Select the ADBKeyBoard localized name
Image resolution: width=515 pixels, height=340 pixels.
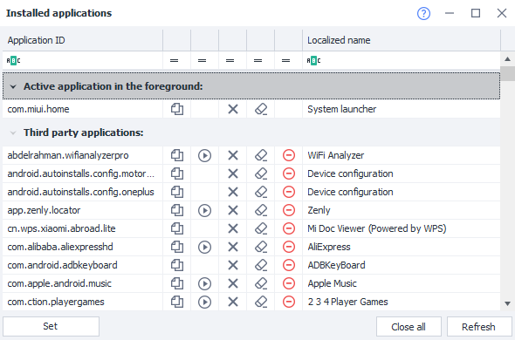336,265
